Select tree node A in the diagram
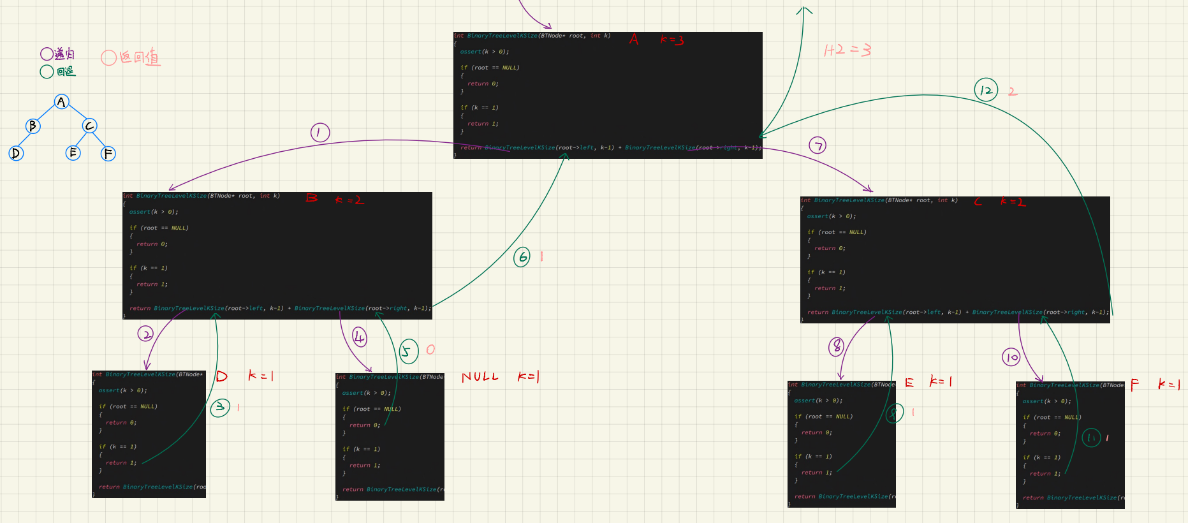The height and width of the screenshot is (523, 1188). [x=61, y=101]
